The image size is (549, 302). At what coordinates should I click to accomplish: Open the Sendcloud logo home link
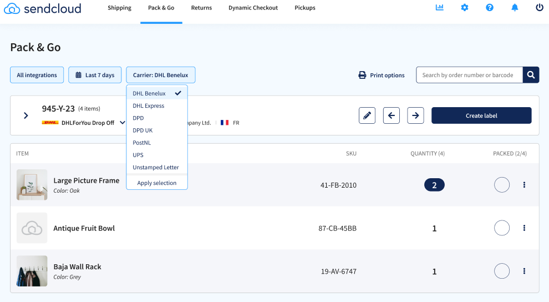tap(42, 8)
